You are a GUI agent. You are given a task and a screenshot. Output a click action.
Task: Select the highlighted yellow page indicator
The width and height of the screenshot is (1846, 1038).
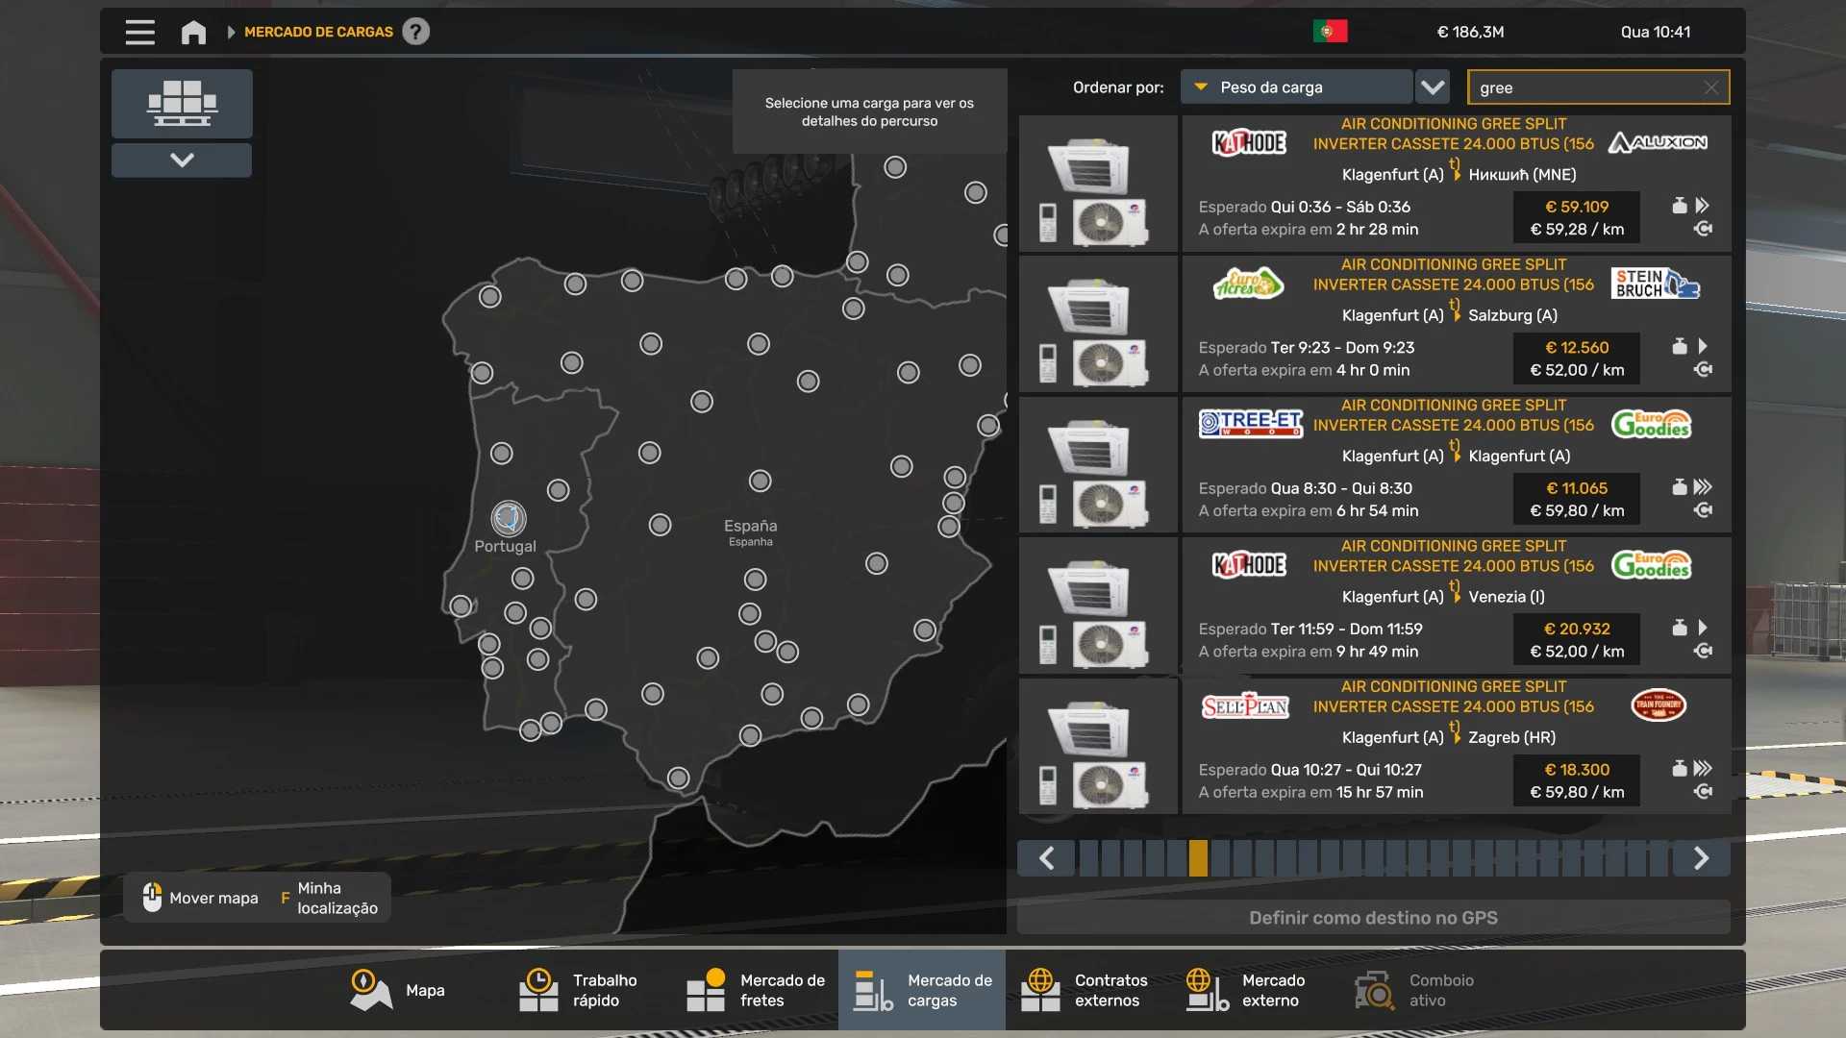(x=1198, y=857)
